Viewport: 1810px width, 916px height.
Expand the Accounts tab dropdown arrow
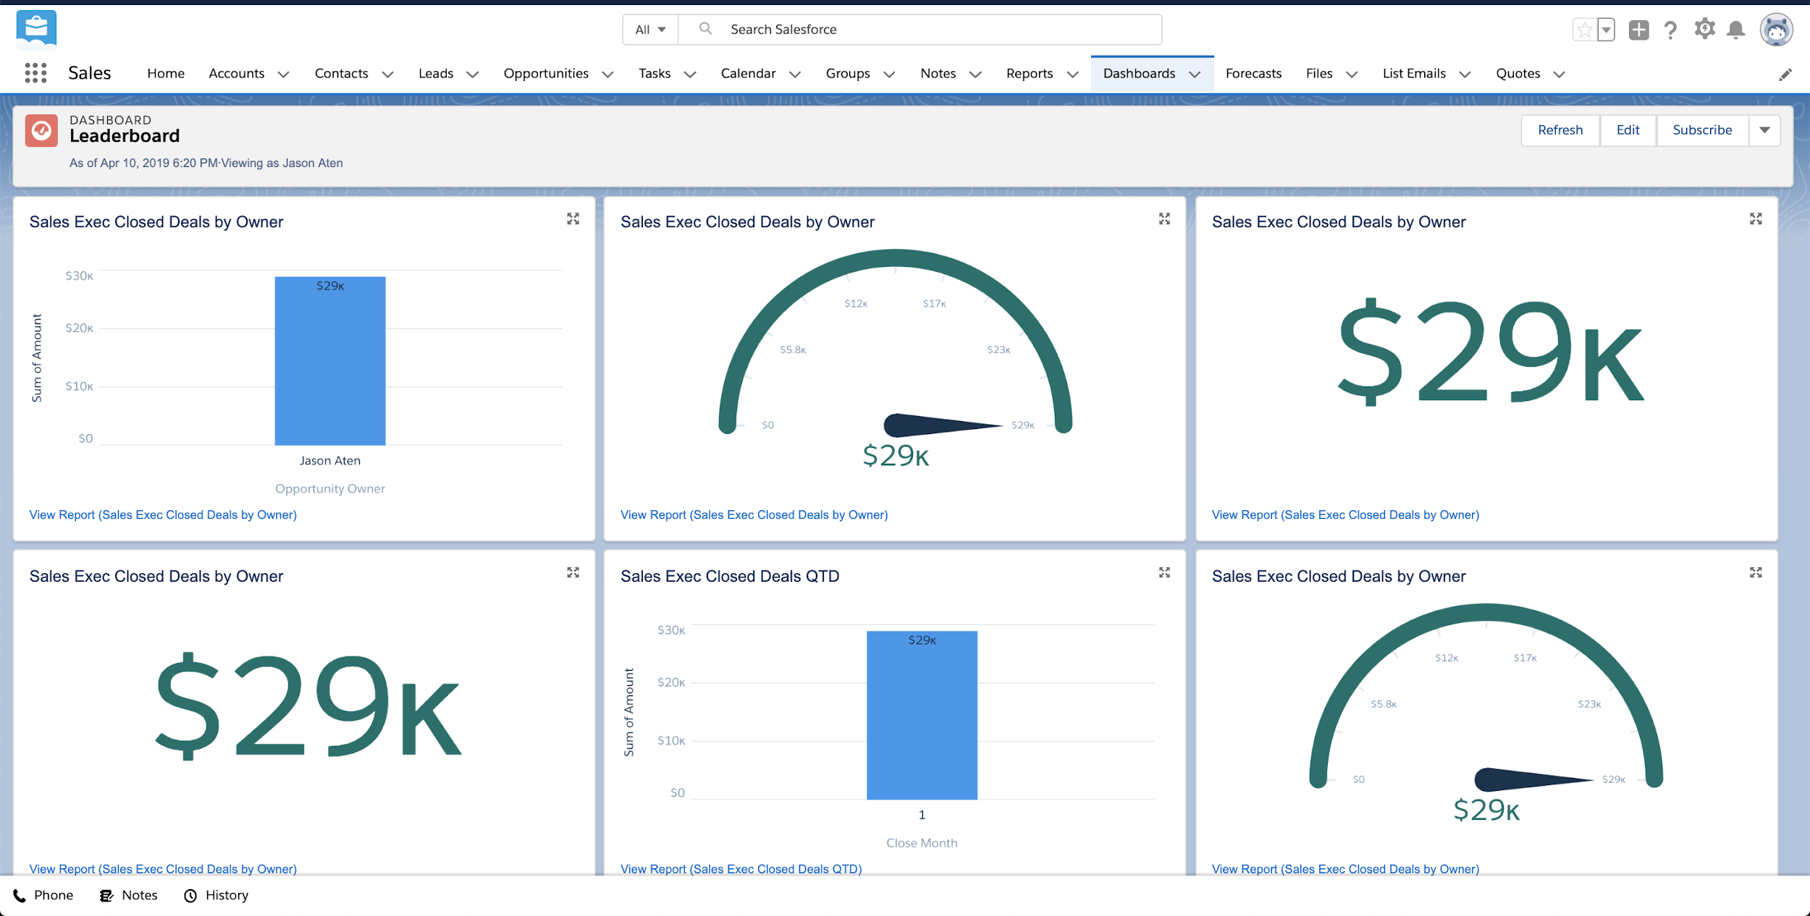tap(285, 74)
